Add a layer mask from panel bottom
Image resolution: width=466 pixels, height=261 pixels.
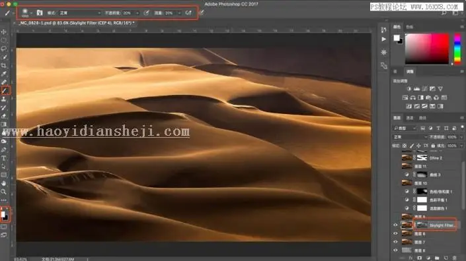[x=420, y=258]
